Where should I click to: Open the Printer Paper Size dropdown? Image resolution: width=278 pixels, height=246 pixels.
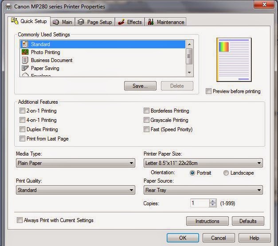[x=203, y=163]
